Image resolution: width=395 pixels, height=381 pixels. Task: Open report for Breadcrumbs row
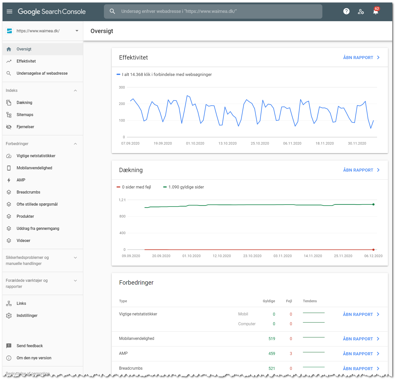[x=361, y=369]
